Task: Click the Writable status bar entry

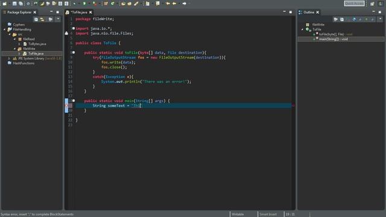Action: point(238,215)
